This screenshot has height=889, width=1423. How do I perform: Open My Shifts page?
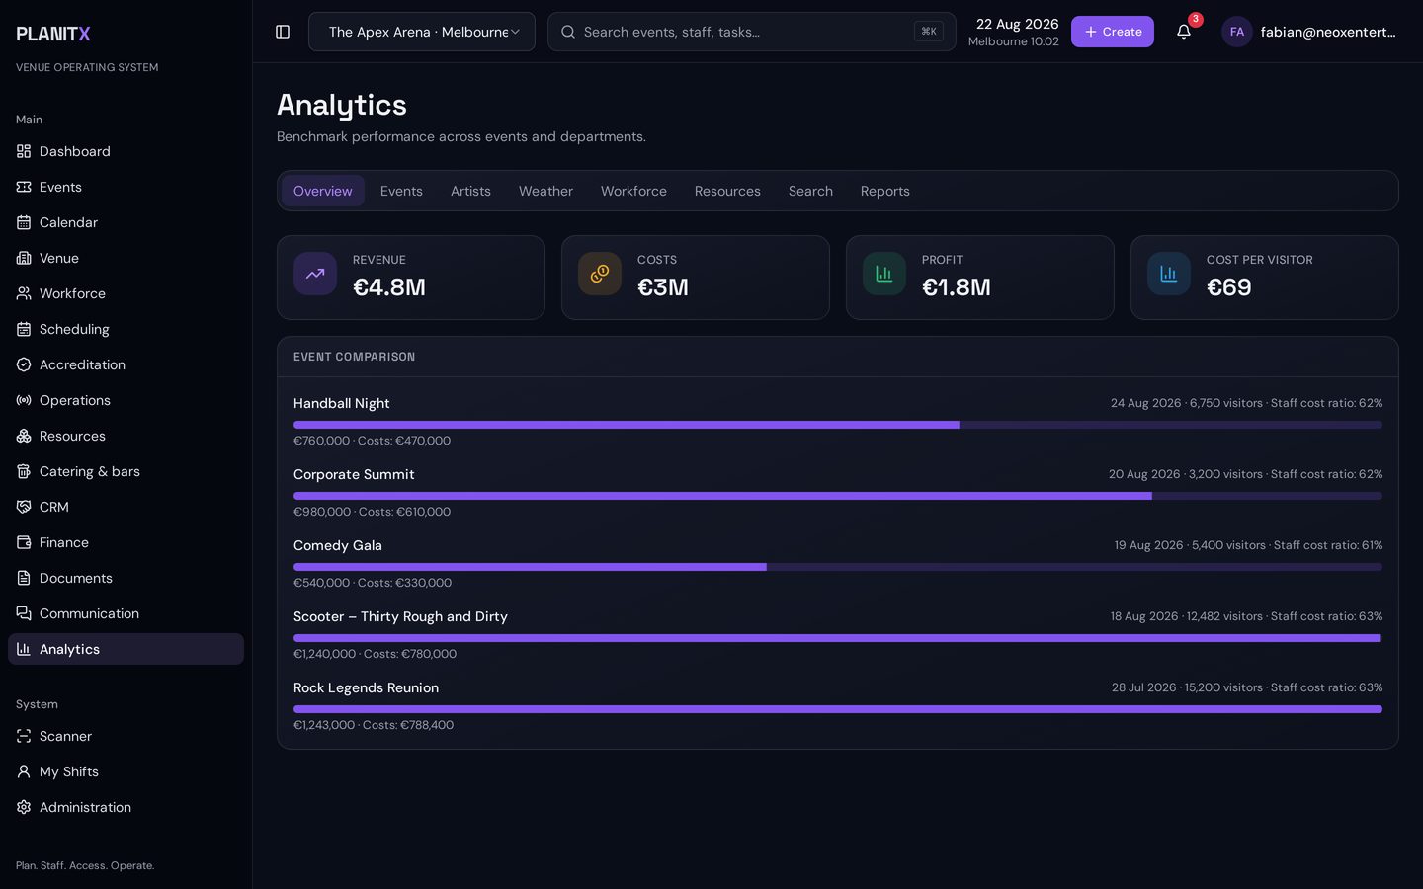[126, 771]
